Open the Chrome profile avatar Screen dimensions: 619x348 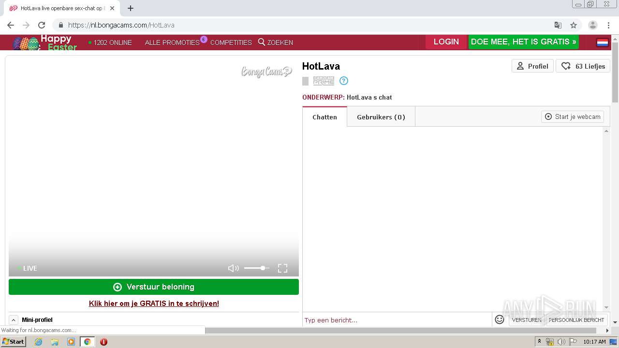click(x=593, y=25)
